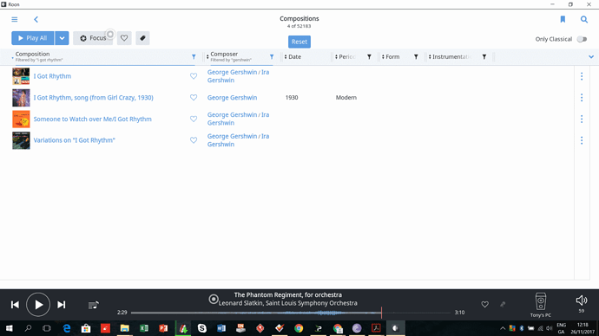Open File Explorer from the taskbar
The height and width of the screenshot is (336, 599).
[x=124, y=328]
